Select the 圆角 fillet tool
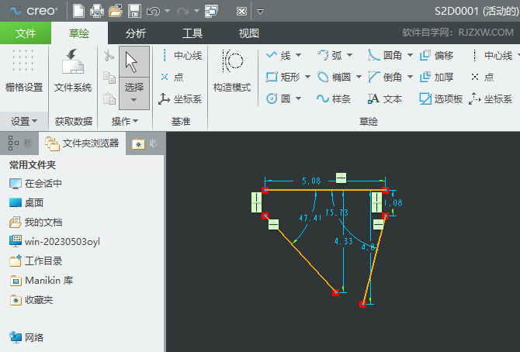520x352 pixels. click(386, 55)
